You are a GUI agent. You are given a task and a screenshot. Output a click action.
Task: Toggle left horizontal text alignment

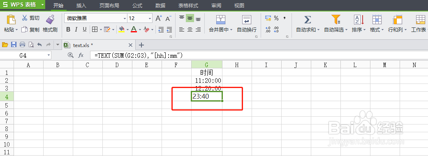tap(181, 29)
